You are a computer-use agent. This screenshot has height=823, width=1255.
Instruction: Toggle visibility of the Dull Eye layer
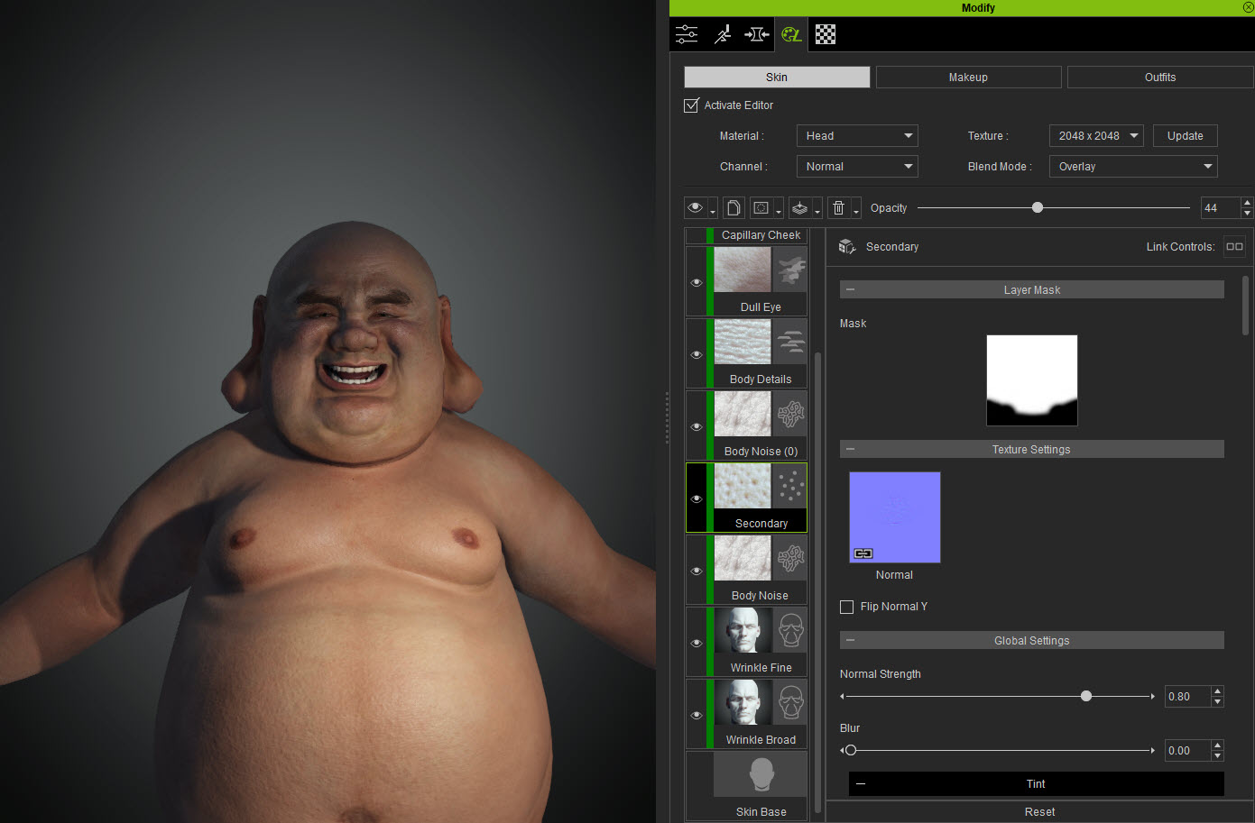697,282
